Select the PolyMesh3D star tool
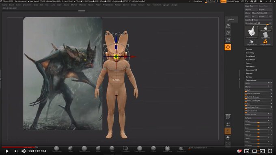The width and height of the screenshot is (276, 155). pyautogui.click(x=252, y=42)
